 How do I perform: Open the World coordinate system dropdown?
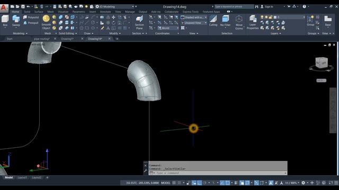pos(168,28)
